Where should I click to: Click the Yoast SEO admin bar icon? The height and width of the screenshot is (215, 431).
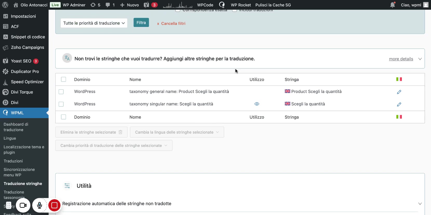coord(147,5)
